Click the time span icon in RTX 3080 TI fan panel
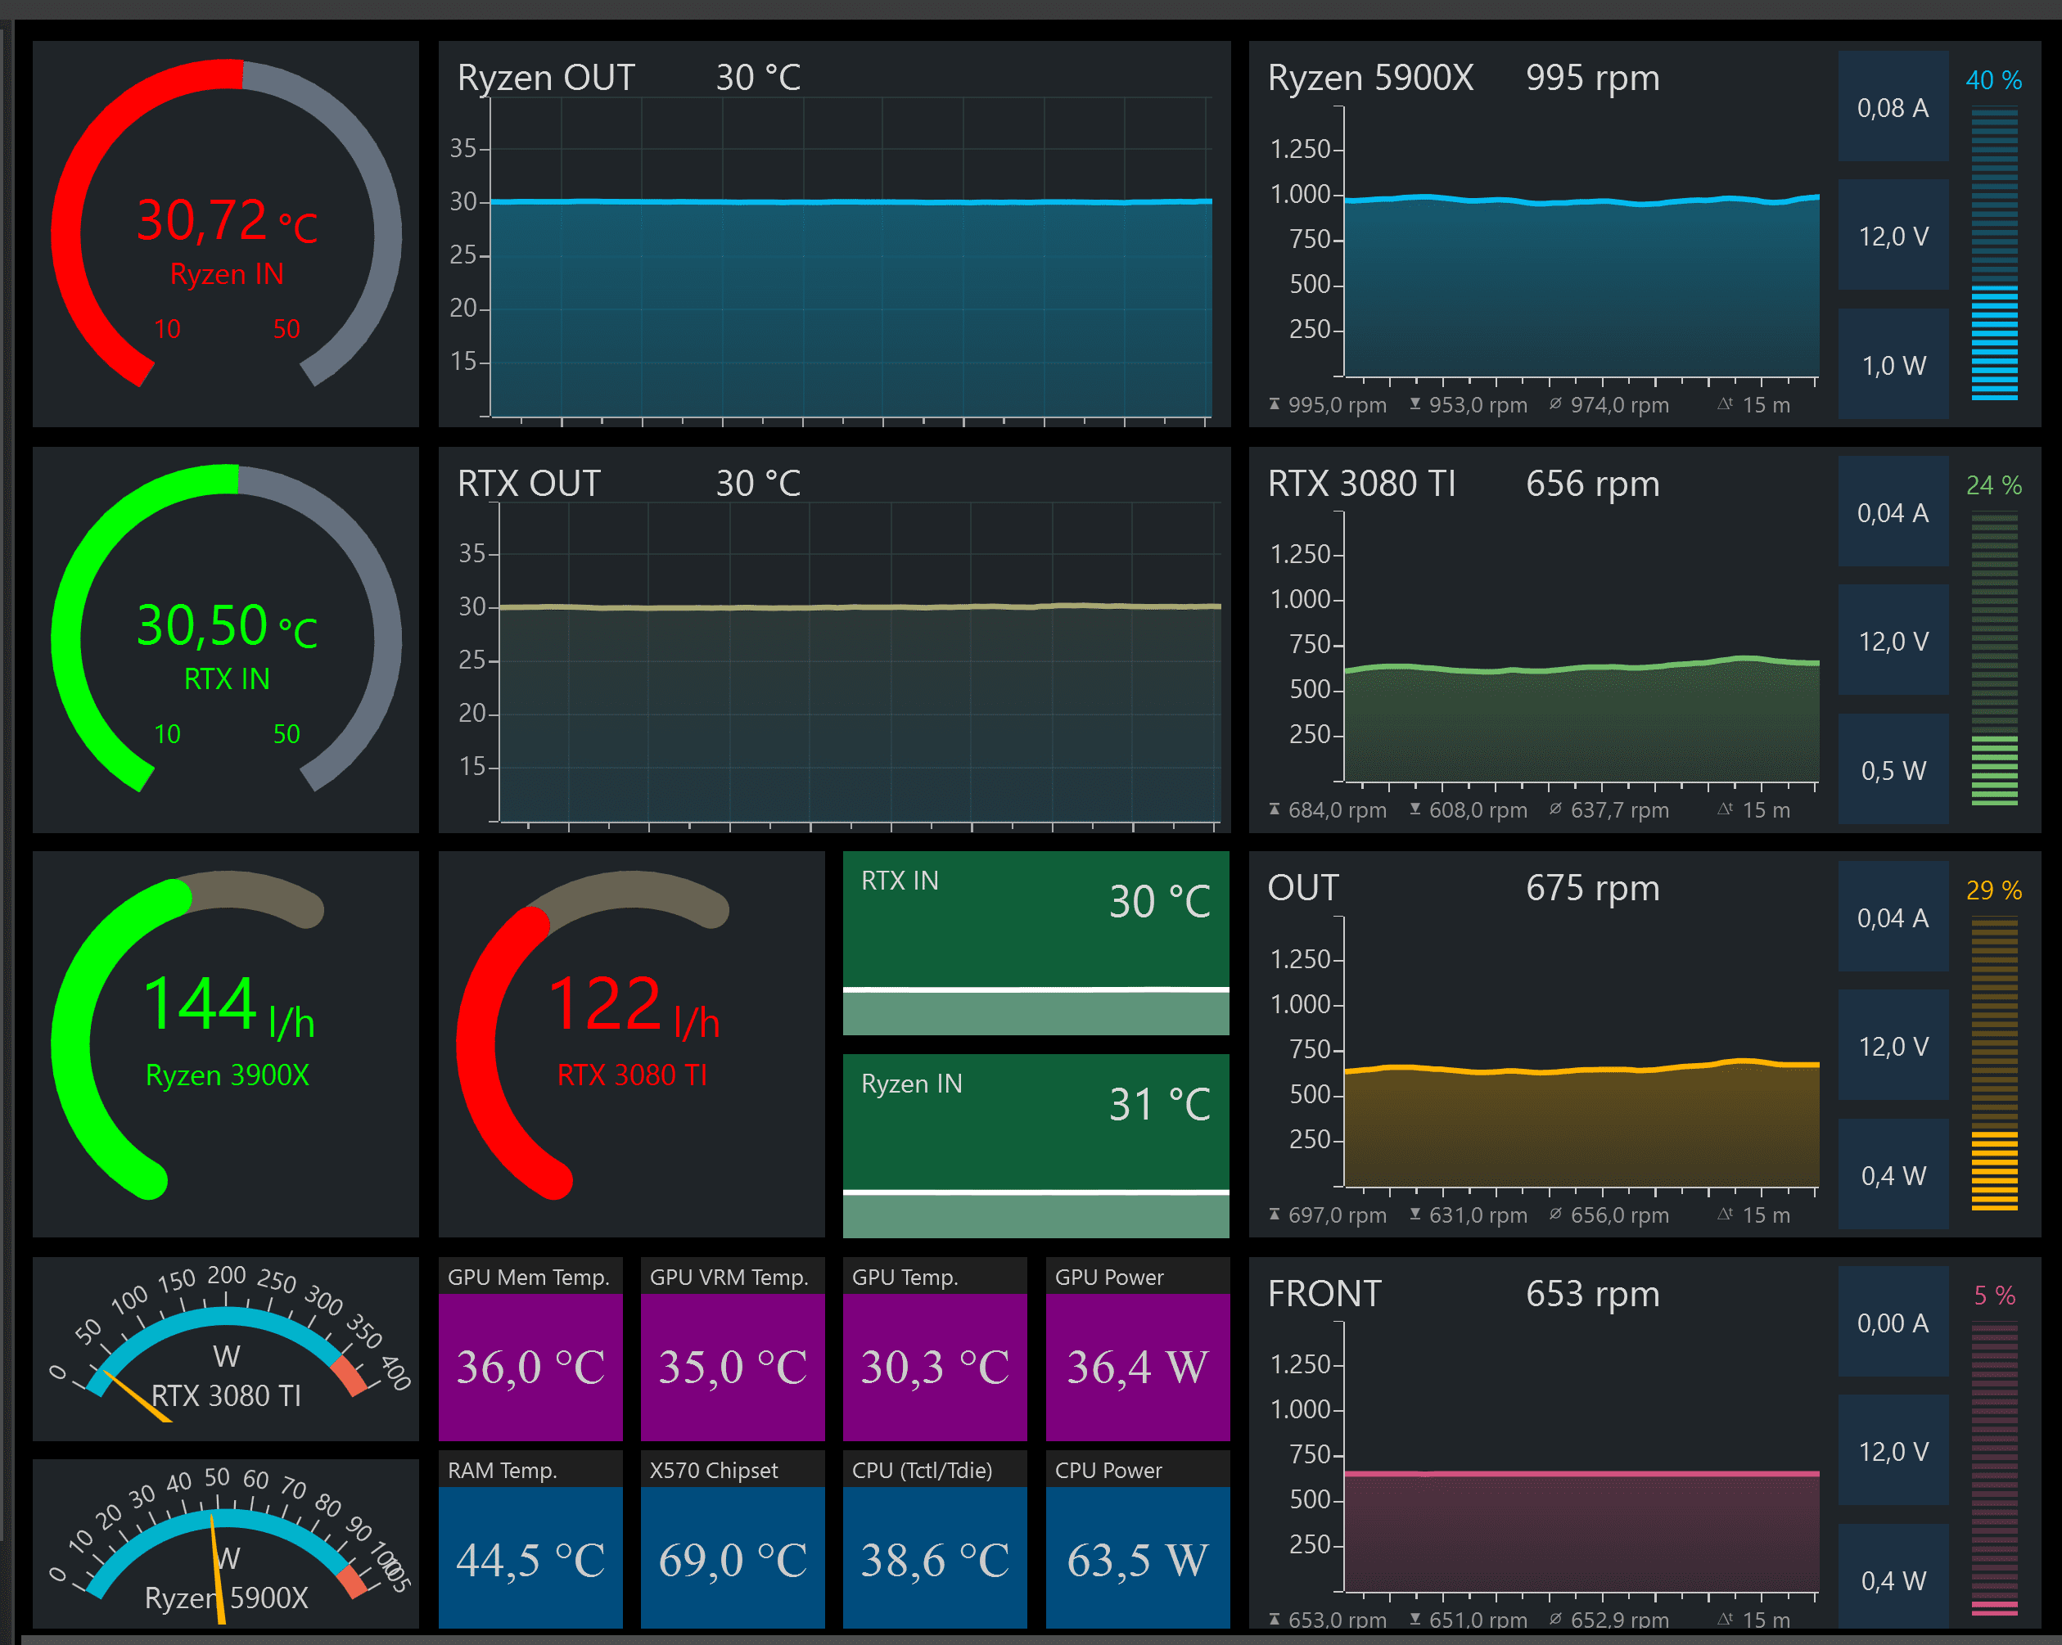 [x=1725, y=809]
